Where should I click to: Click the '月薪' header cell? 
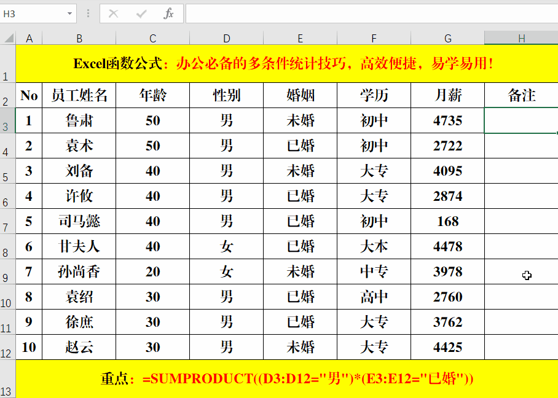click(x=447, y=95)
